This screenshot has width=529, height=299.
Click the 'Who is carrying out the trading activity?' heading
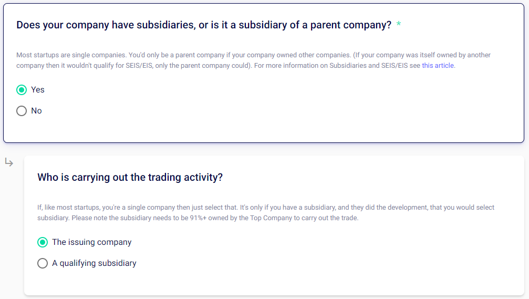(x=130, y=178)
